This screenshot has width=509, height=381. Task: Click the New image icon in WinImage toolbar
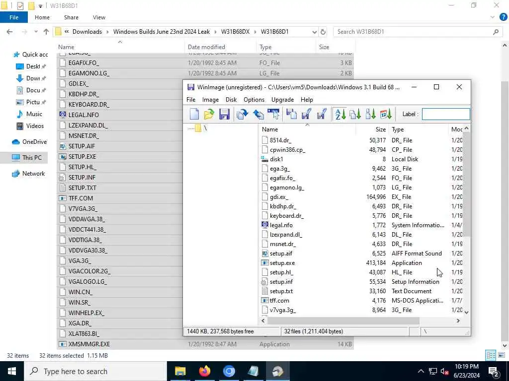(194, 114)
